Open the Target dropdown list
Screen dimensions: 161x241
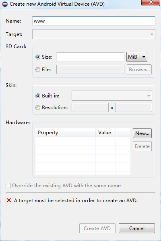point(94,34)
